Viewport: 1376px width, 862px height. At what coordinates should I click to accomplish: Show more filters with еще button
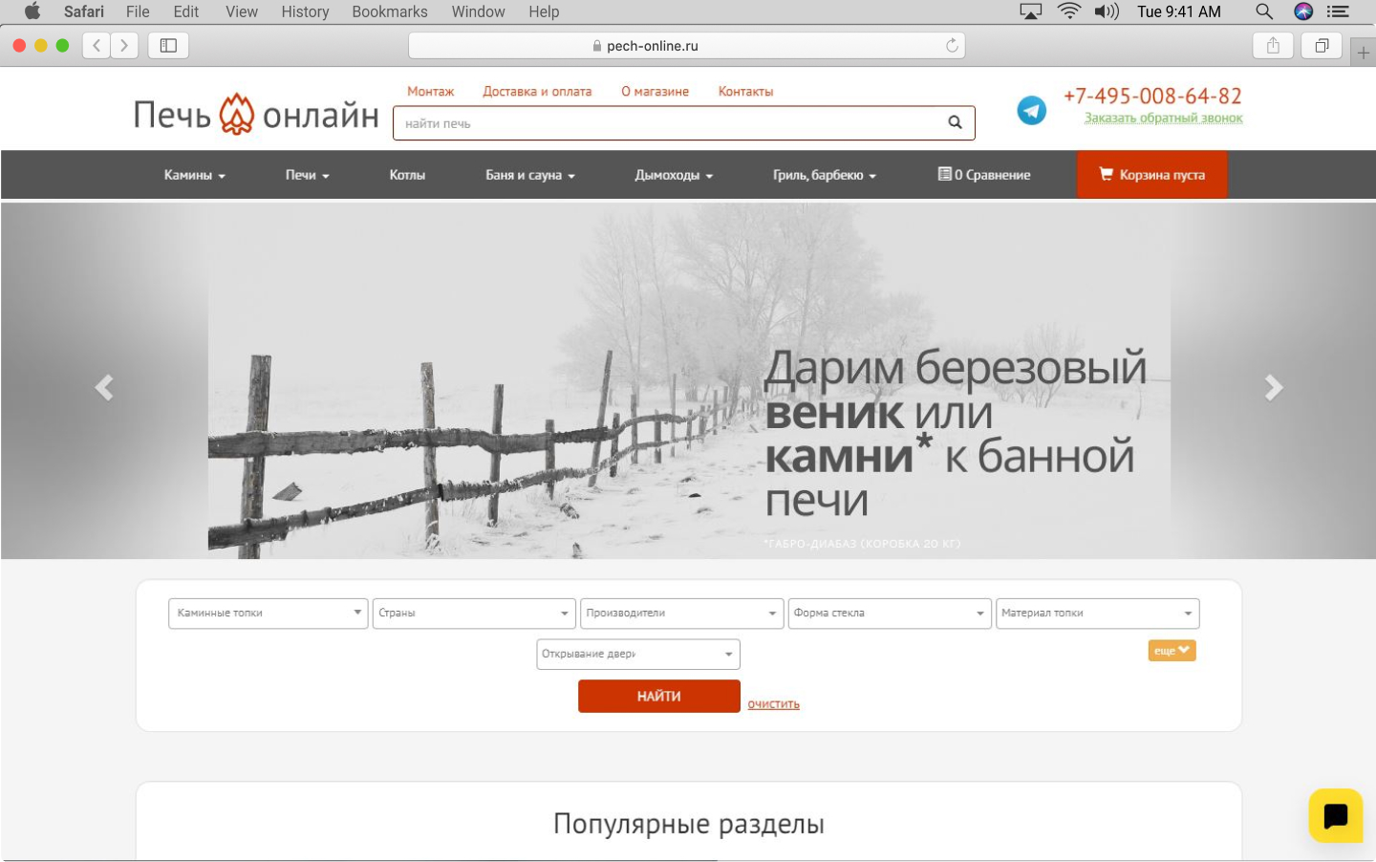point(1172,651)
